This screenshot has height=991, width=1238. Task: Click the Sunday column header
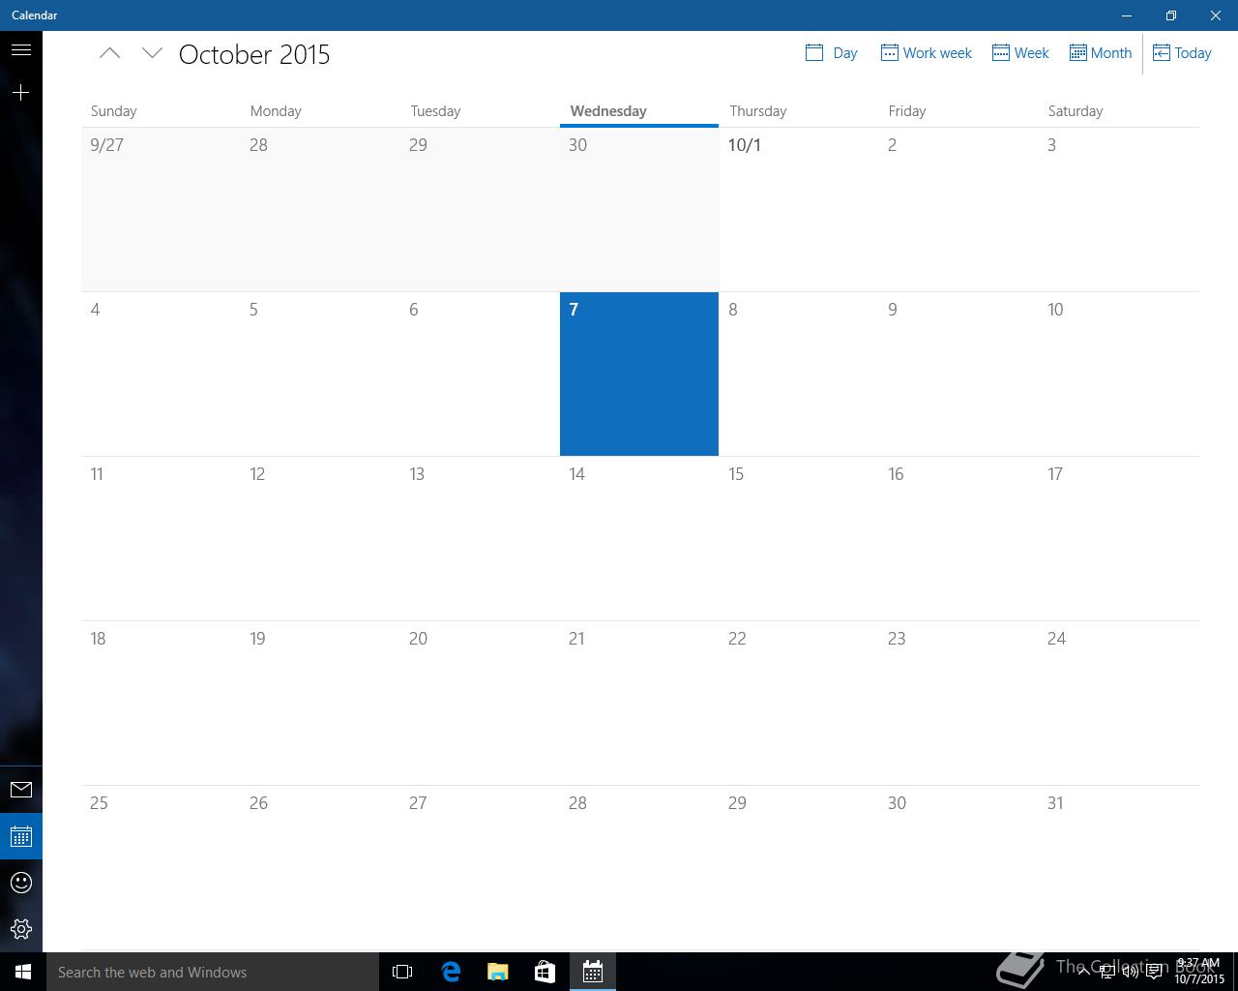tap(114, 111)
